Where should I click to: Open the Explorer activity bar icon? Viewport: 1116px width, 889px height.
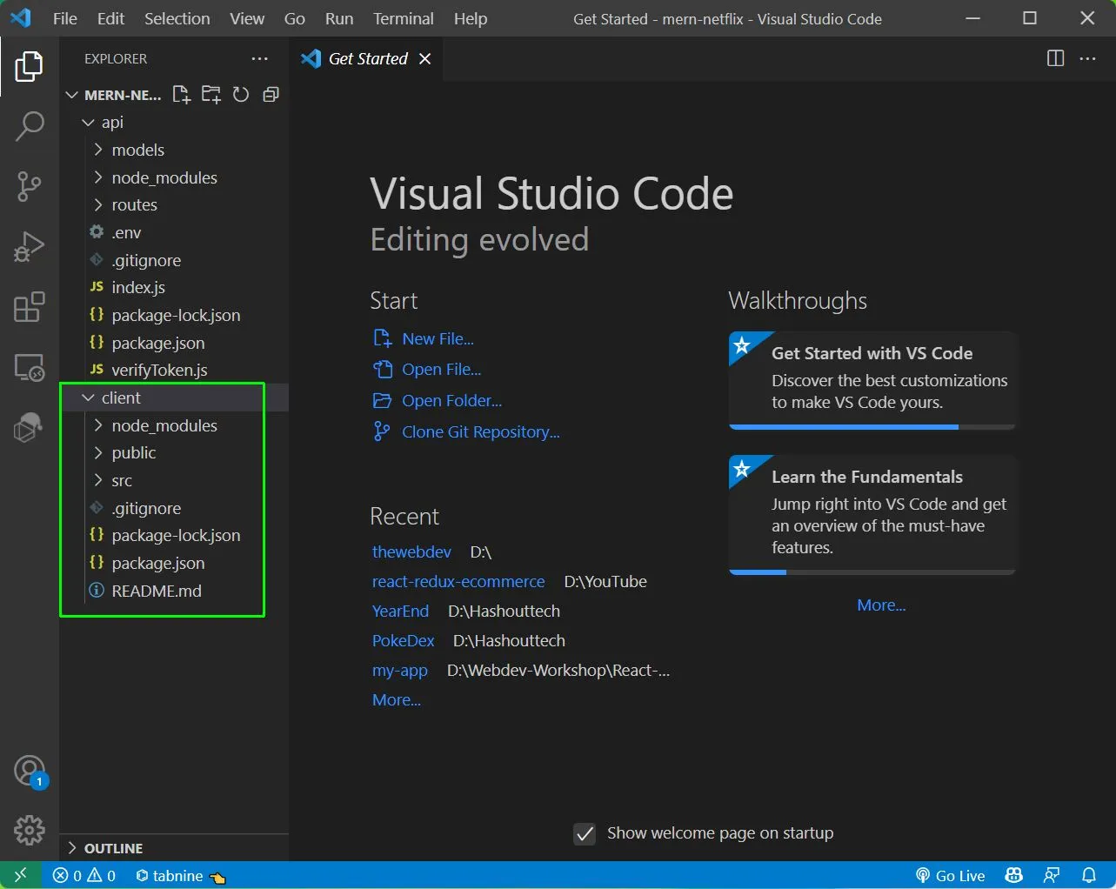point(29,66)
